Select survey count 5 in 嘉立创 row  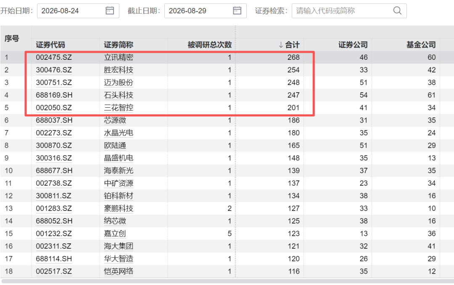click(230, 234)
